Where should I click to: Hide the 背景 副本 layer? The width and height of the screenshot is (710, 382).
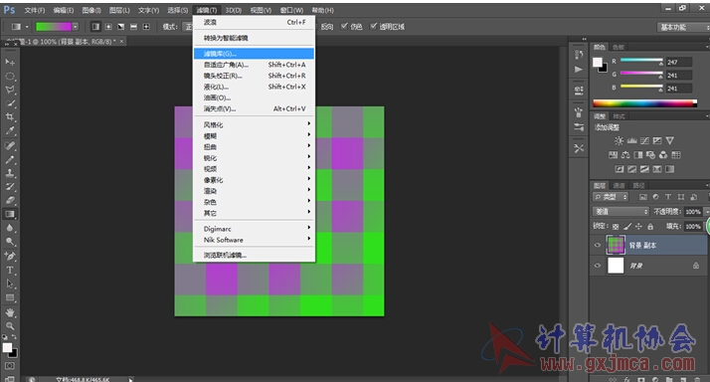pyautogui.click(x=598, y=245)
